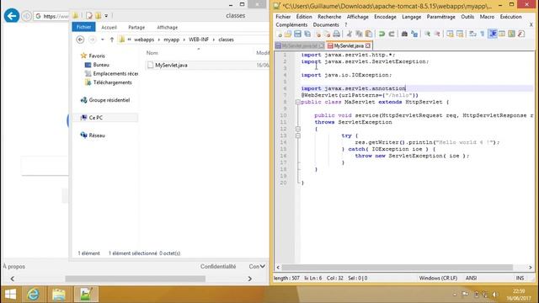Open the Fichier menu in Notepad++
The width and height of the screenshot is (539, 303).
tap(283, 17)
